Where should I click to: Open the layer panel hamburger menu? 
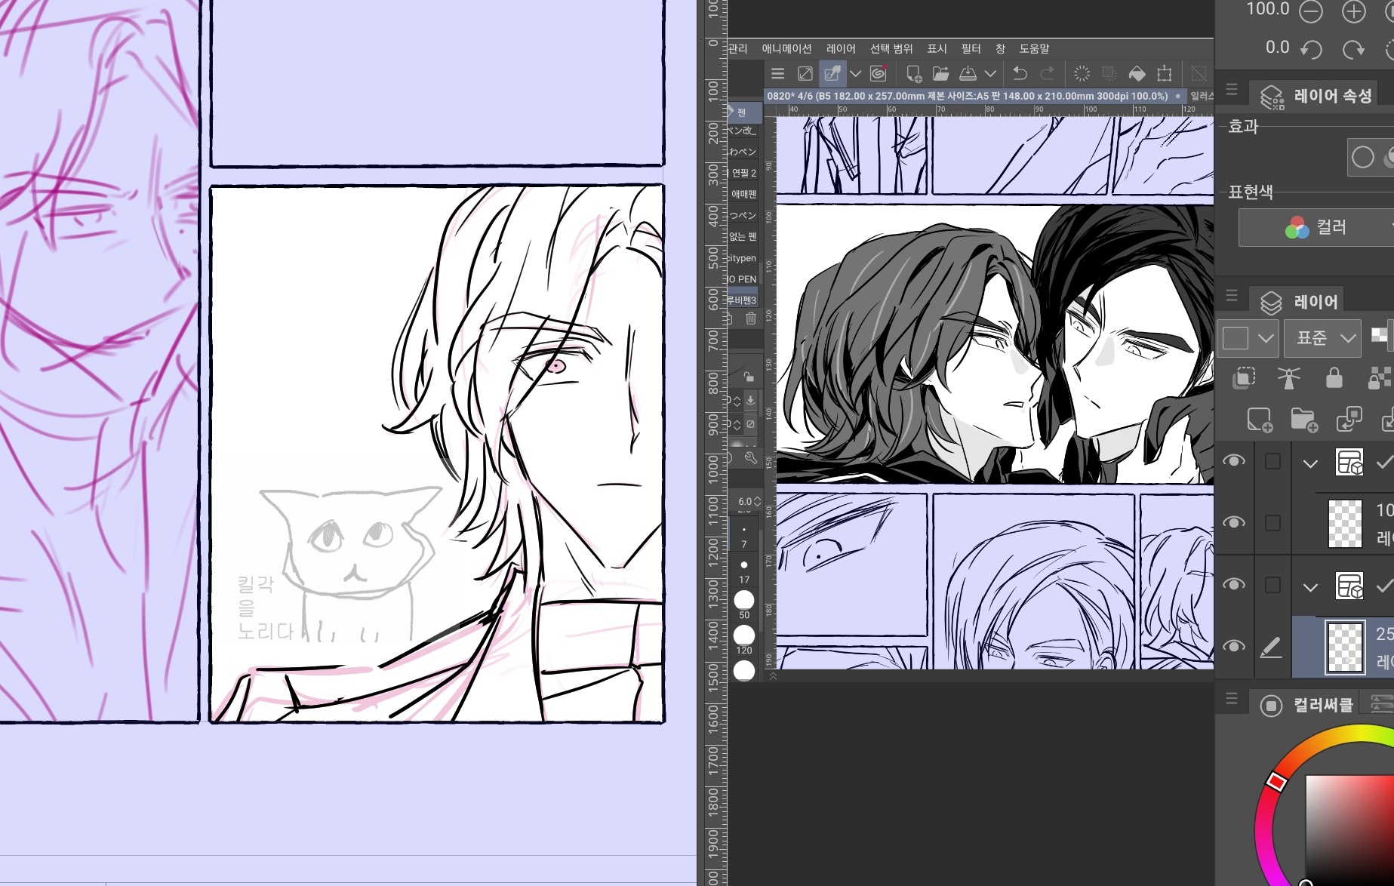(1232, 295)
